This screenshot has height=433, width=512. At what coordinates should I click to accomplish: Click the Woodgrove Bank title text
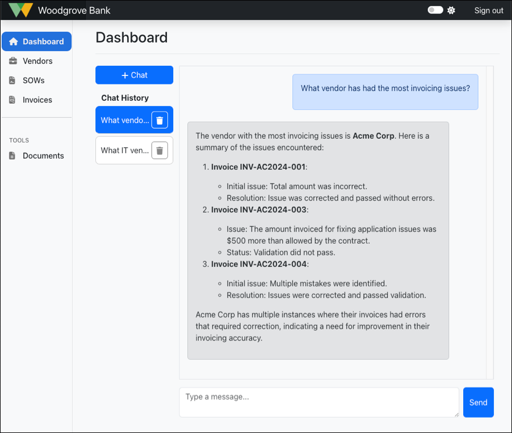(74, 10)
